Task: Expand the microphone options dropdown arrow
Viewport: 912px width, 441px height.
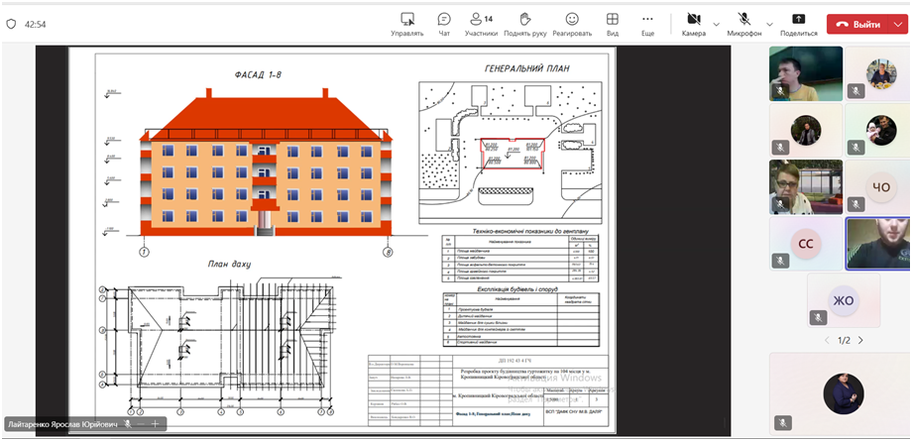Action: pyautogui.click(x=770, y=23)
